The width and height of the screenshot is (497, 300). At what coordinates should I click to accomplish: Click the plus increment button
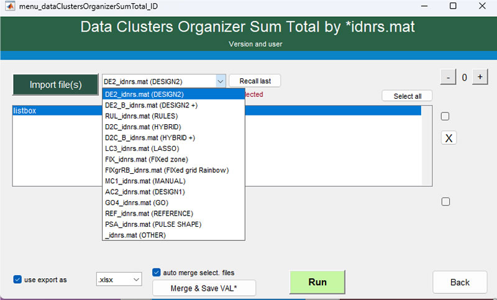tap(480, 77)
